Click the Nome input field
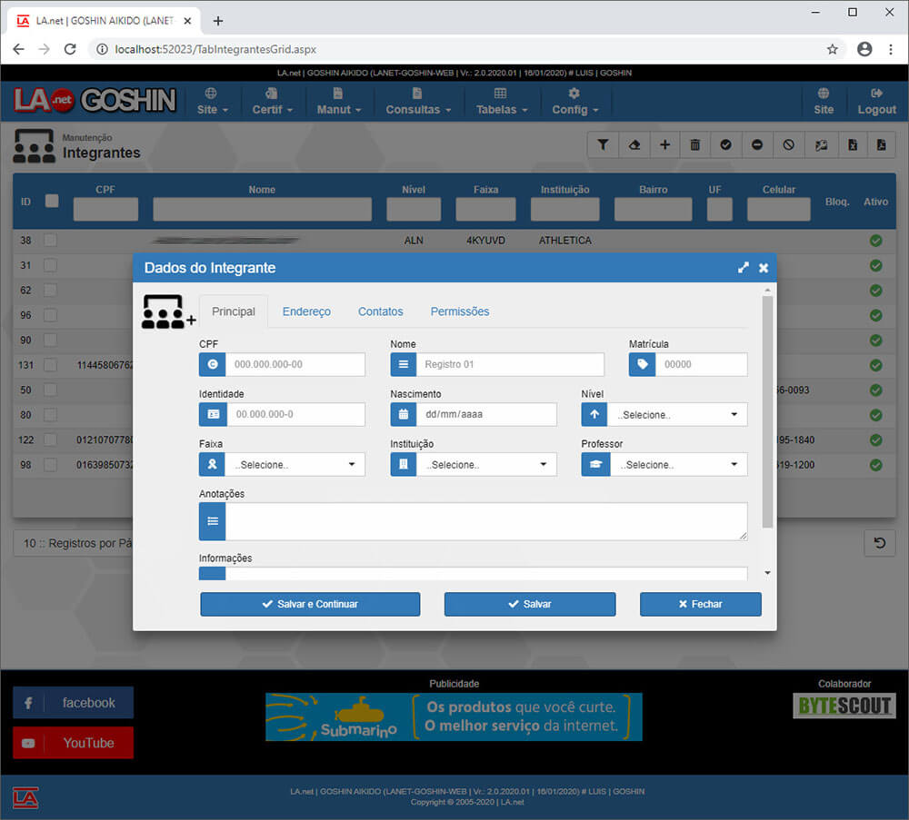 509,365
